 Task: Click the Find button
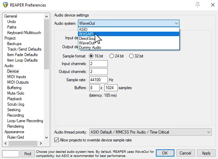28,153
